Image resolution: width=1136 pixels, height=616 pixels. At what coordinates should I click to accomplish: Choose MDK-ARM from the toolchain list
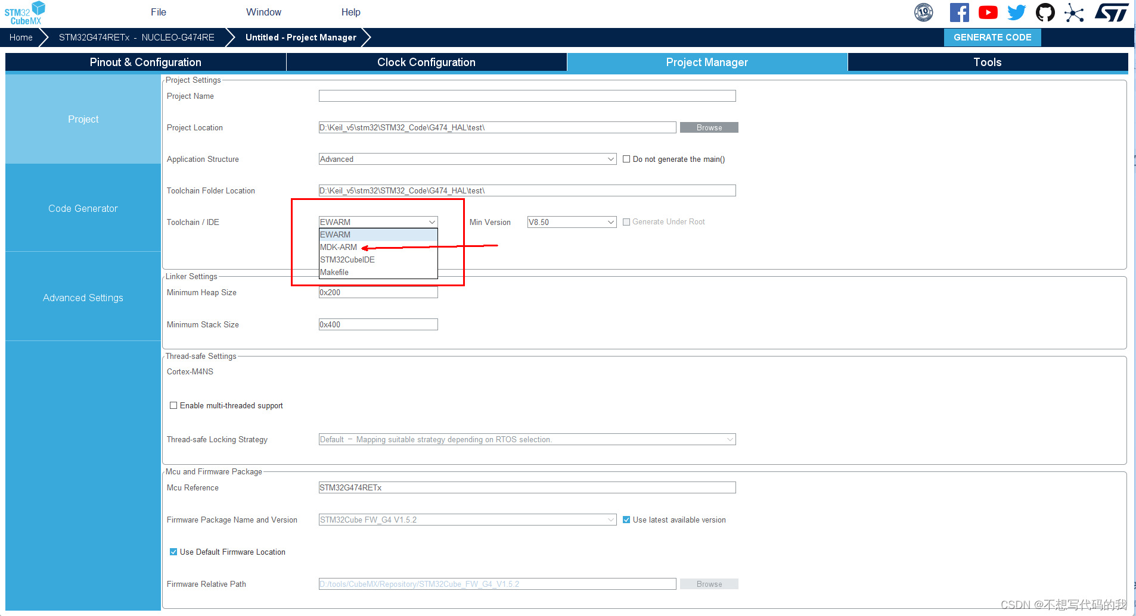(x=378, y=247)
